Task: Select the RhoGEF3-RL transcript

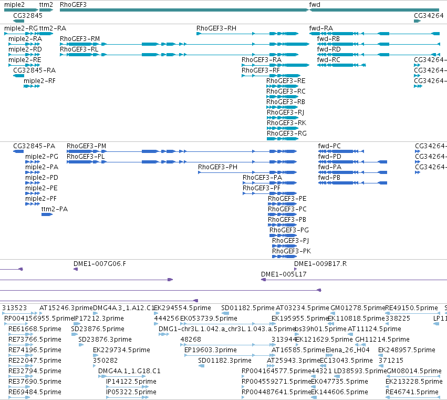Action: point(179,55)
